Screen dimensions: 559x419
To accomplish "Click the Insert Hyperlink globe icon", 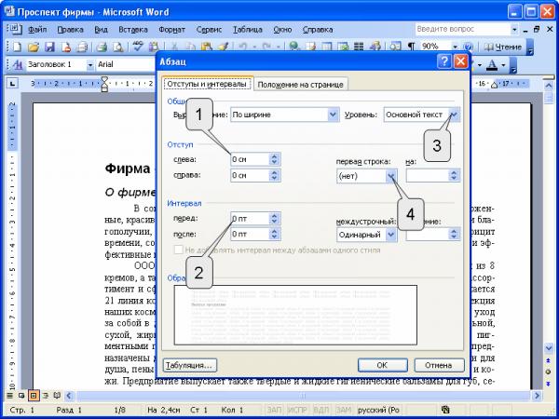I will pos(294,47).
